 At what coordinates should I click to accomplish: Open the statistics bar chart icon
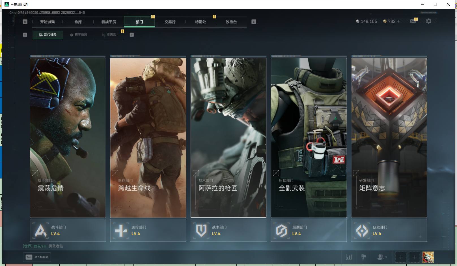349,257
